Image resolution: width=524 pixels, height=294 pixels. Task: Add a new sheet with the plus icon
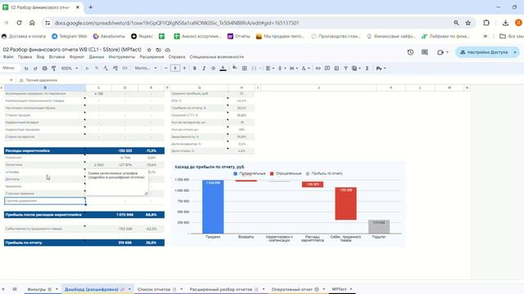[x=3, y=289]
